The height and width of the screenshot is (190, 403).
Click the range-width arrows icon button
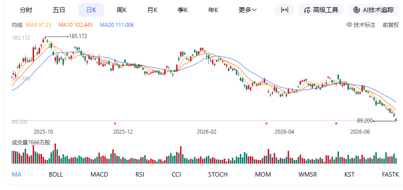coord(284,10)
